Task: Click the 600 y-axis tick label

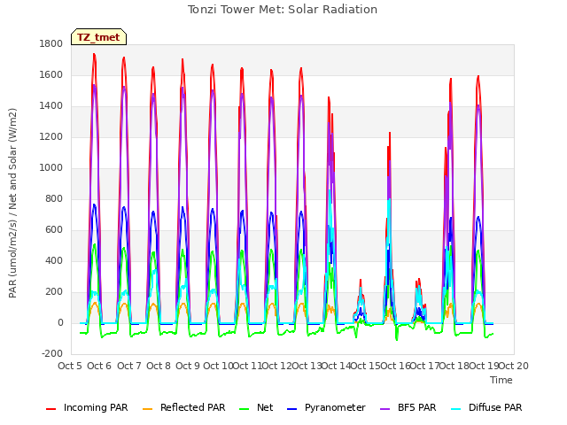Action: [54, 230]
